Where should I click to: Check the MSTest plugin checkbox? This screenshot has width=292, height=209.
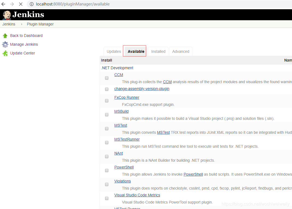(x=107, y=129)
